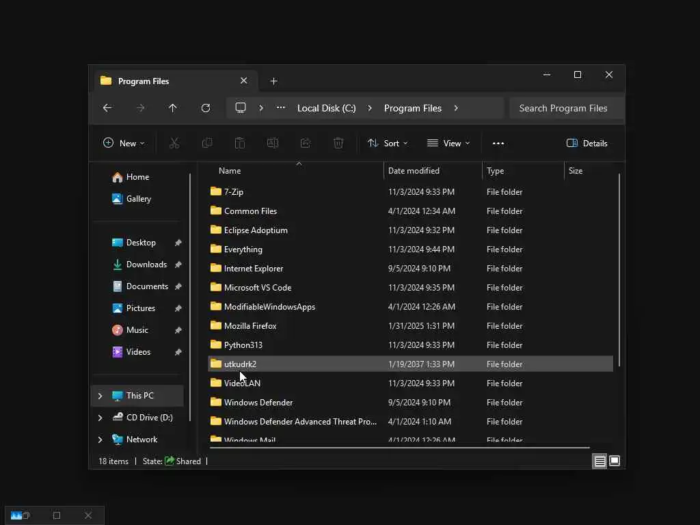The width and height of the screenshot is (700, 525).
Task: Switch to large thumbnails view icon in status bar
Action: click(x=615, y=461)
